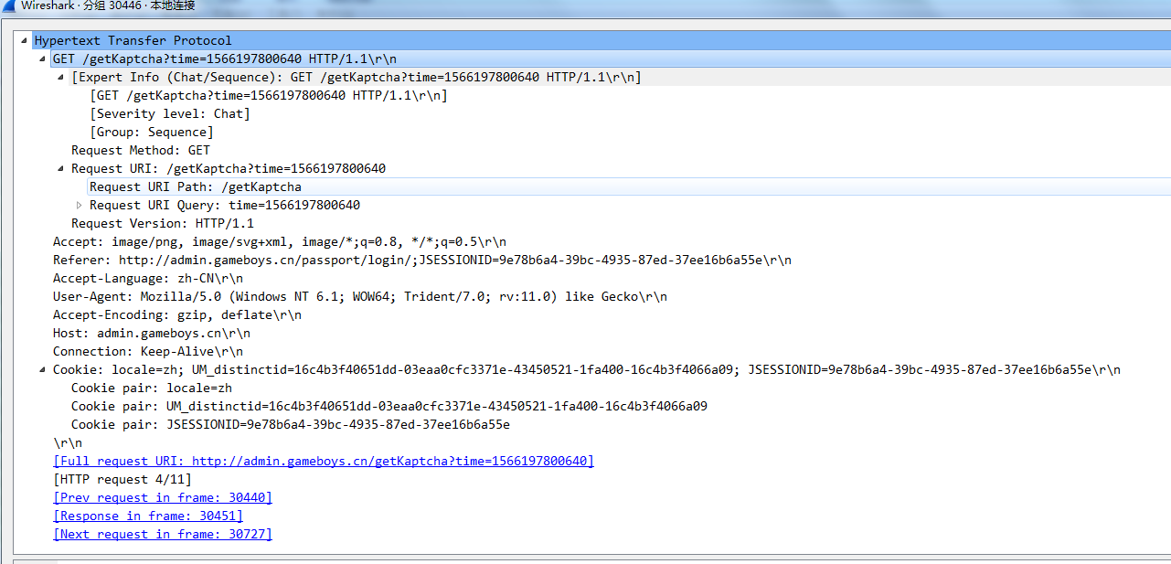The width and height of the screenshot is (1171, 564).
Task: Select the Request URI Path row
Action: 196,187
